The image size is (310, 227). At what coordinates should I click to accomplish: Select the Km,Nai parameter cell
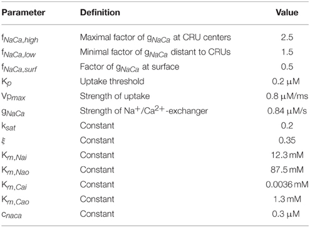14,156
